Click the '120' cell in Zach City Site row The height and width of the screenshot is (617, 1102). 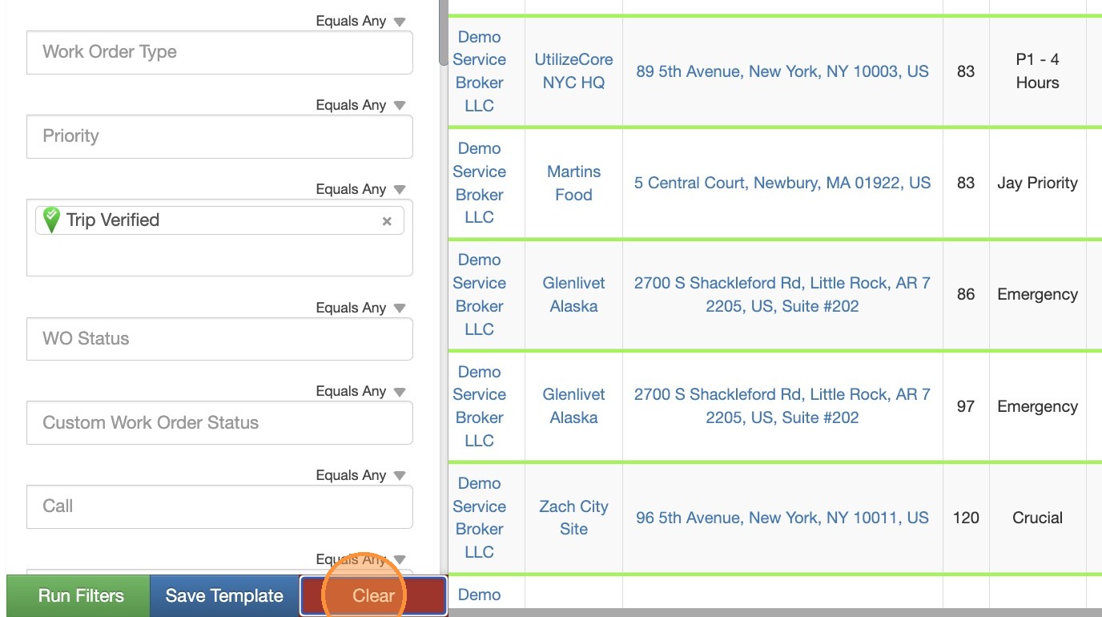point(966,518)
